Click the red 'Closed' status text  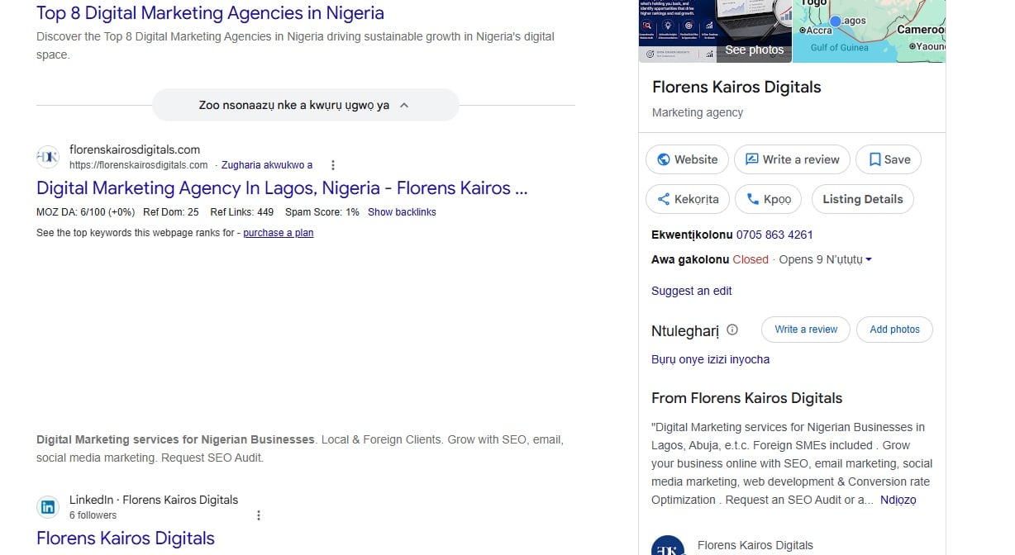pos(751,259)
